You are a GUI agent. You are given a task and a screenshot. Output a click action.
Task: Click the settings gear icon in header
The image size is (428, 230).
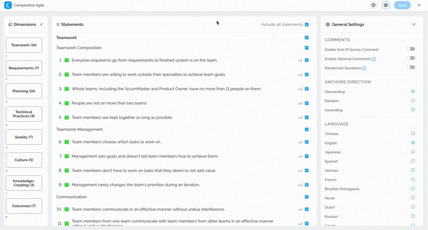386,5
